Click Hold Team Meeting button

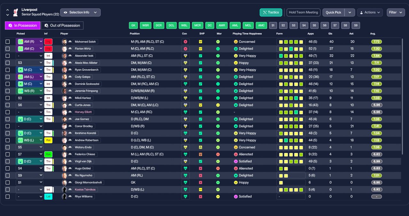303,12
